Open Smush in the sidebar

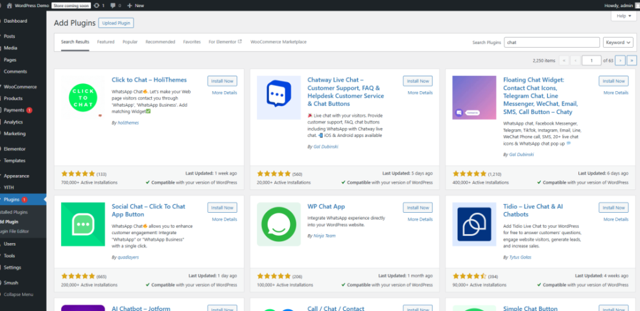point(11,283)
